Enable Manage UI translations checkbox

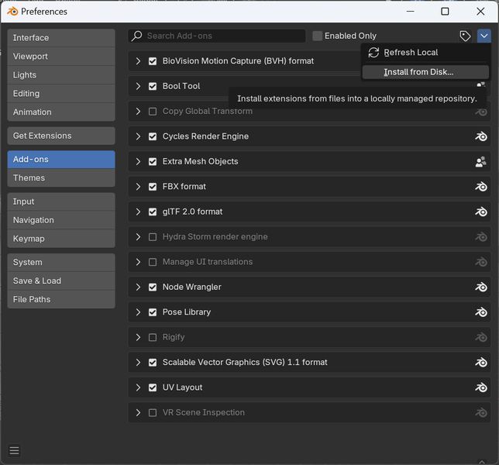153,262
